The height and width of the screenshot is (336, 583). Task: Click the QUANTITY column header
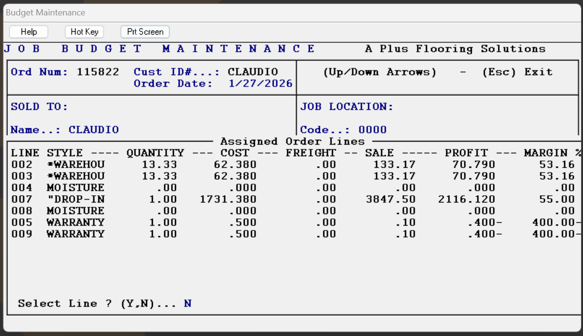click(x=155, y=153)
